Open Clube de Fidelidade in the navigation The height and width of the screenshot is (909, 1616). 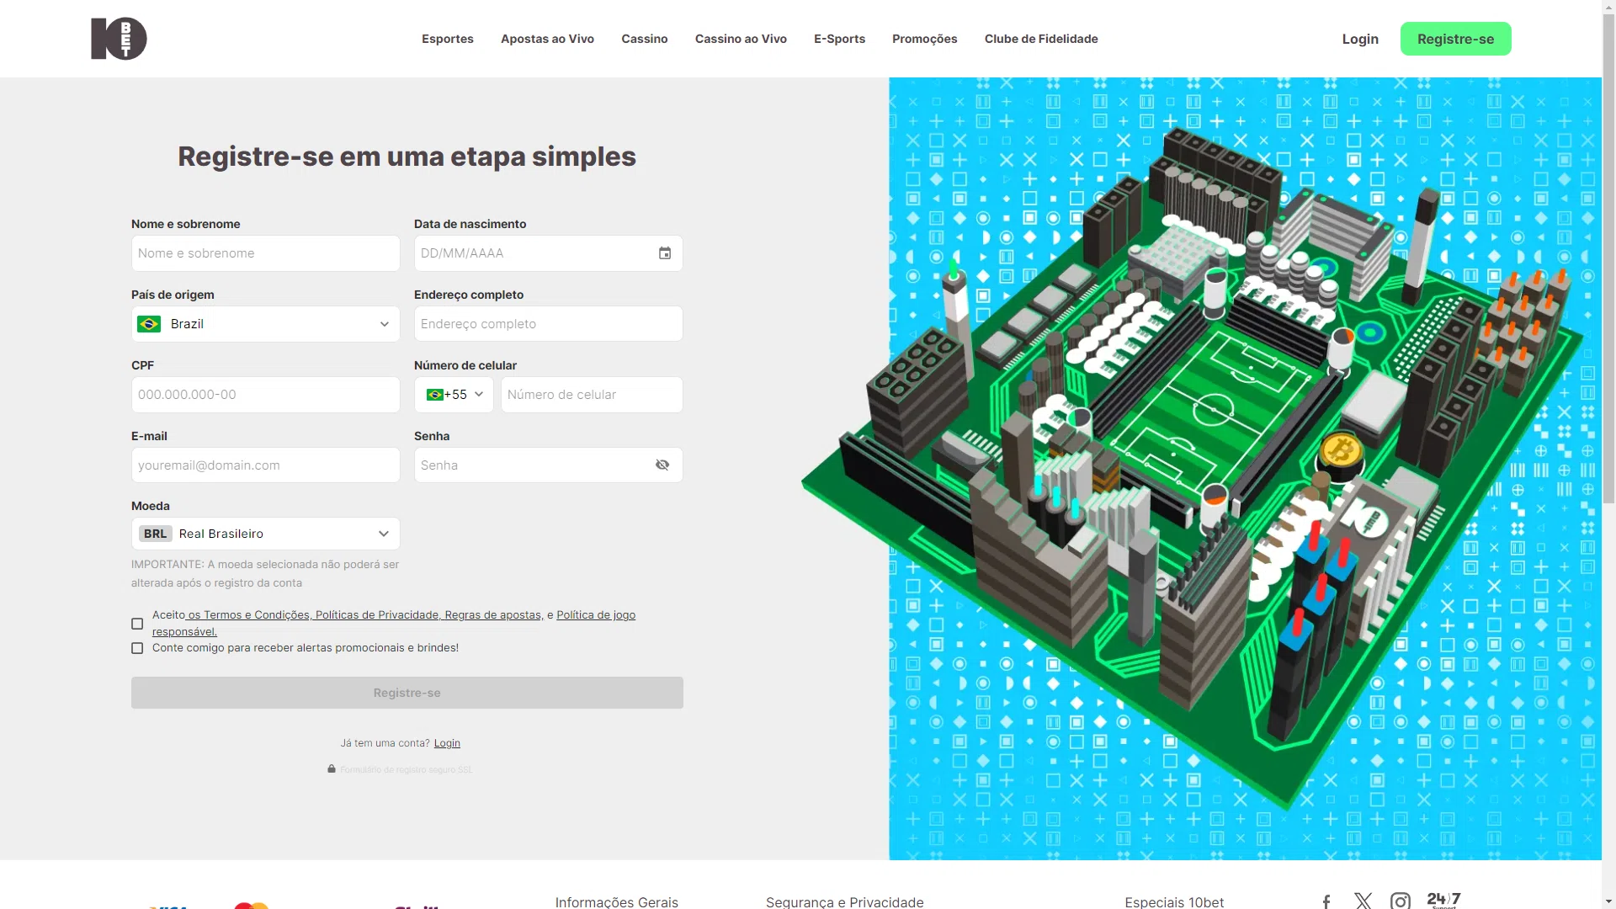point(1041,39)
